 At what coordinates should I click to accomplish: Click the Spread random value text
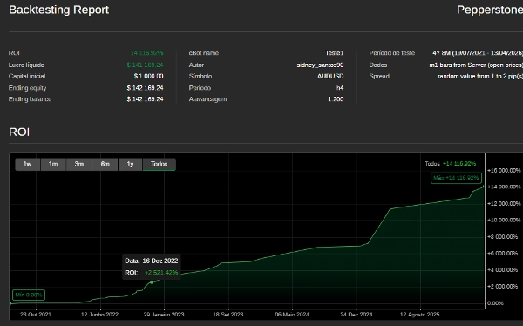(480, 76)
